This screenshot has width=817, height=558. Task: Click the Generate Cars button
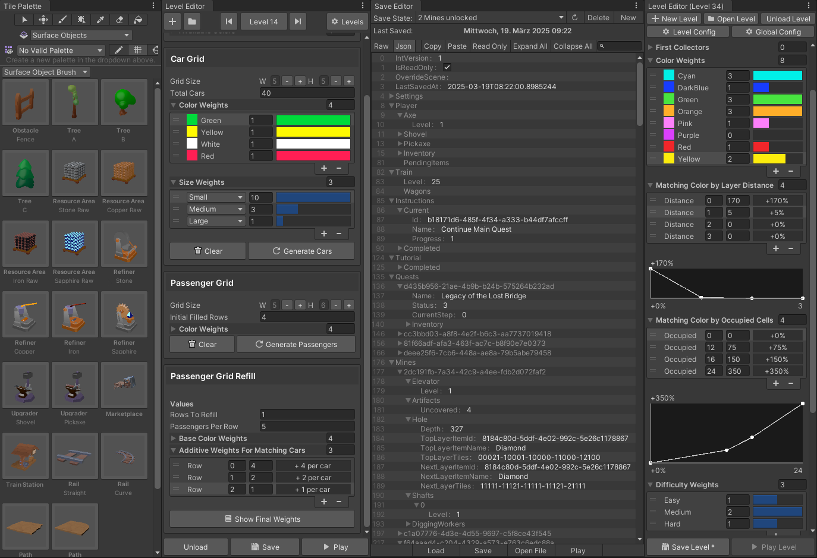tap(301, 251)
